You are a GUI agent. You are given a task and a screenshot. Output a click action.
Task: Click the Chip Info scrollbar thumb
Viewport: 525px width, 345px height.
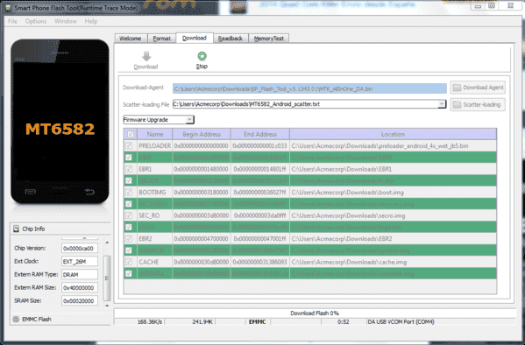coord(107,278)
